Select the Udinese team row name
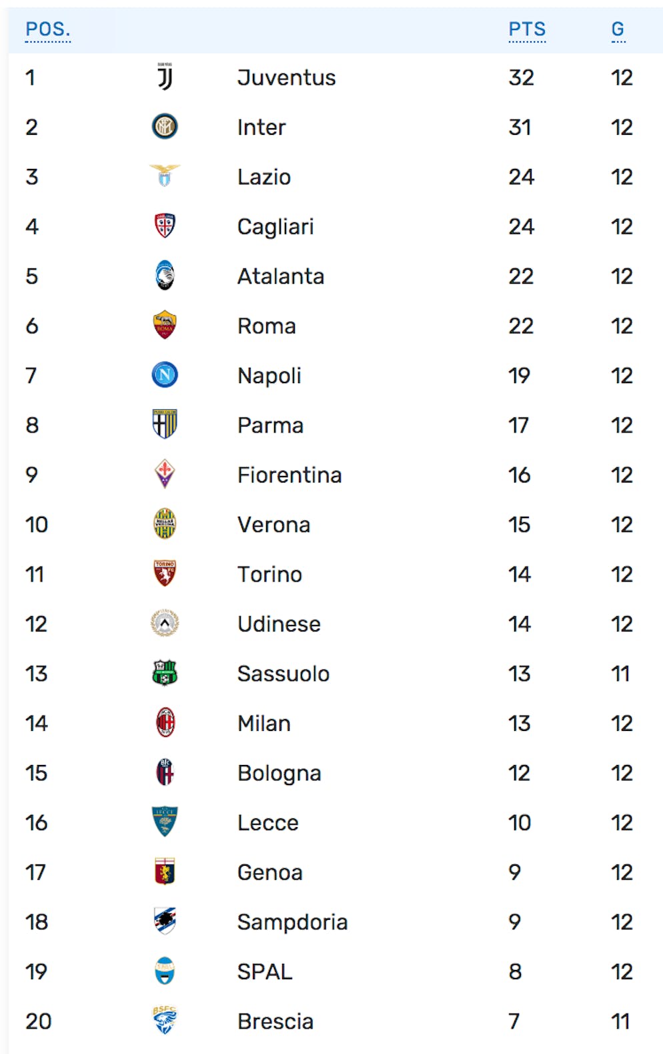This screenshot has height=1054, width=663. pos(279,624)
